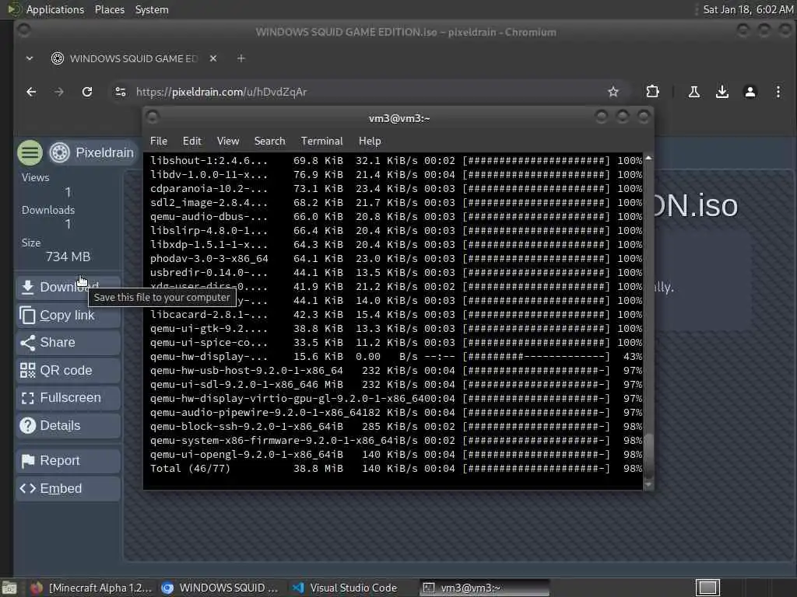Open terminal Search menu
This screenshot has width=797, height=597.
tap(269, 141)
